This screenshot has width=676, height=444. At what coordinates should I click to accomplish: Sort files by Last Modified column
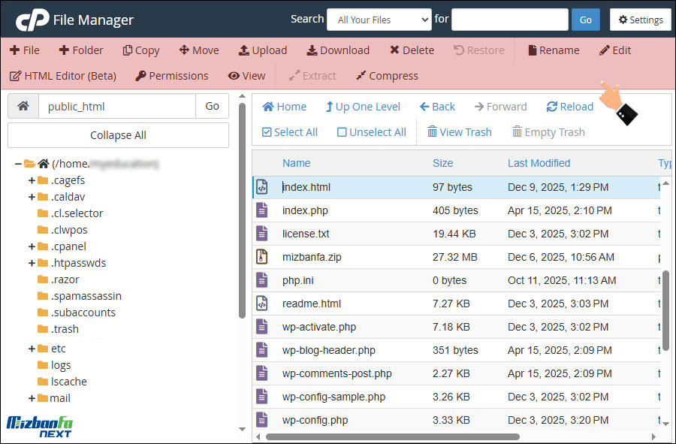click(539, 163)
